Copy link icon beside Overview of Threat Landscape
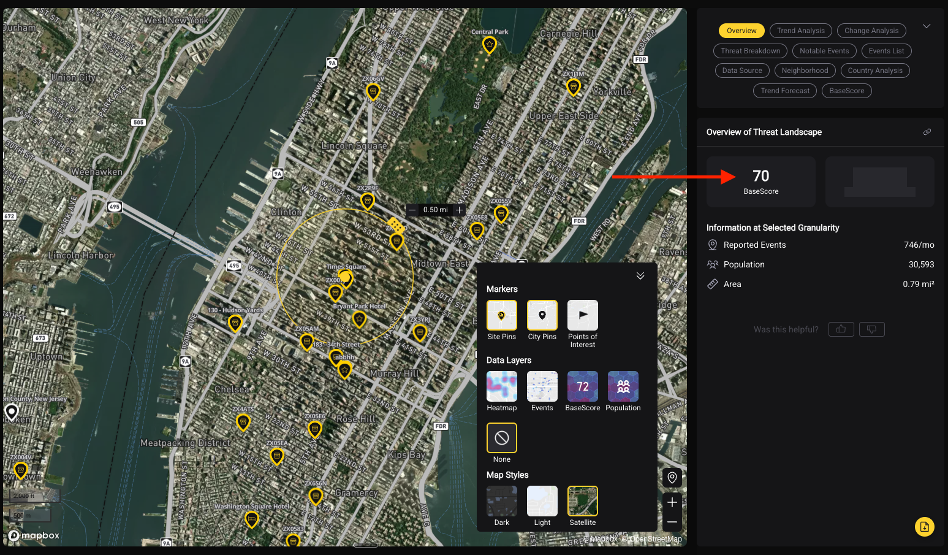This screenshot has height=555, width=948. click(x=927, y=132)
